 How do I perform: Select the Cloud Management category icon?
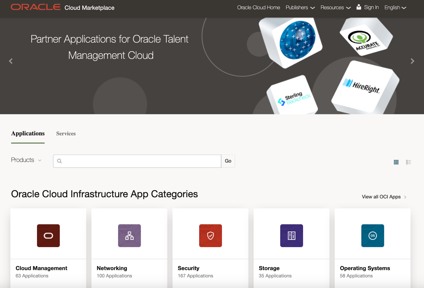(x=48, y=236)
